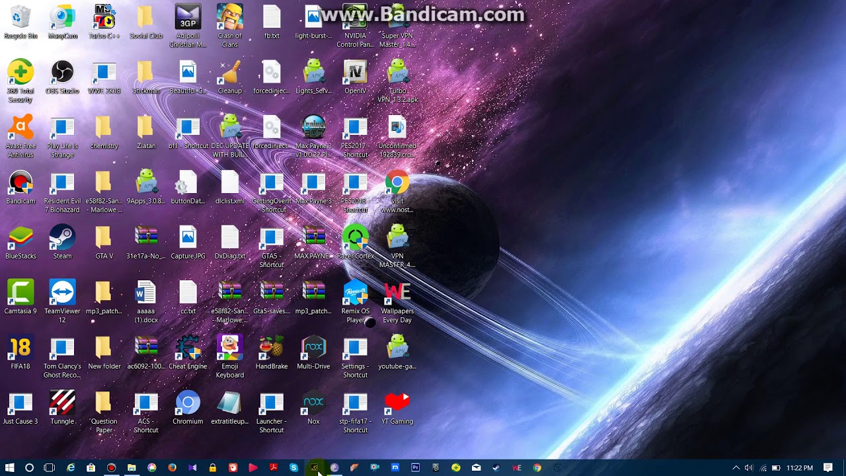Open Task View on the taskbar

point(50,467)
